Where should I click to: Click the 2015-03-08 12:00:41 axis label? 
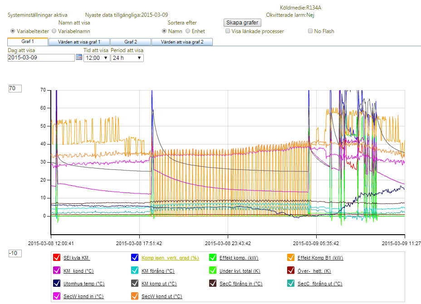pos(51,243)
